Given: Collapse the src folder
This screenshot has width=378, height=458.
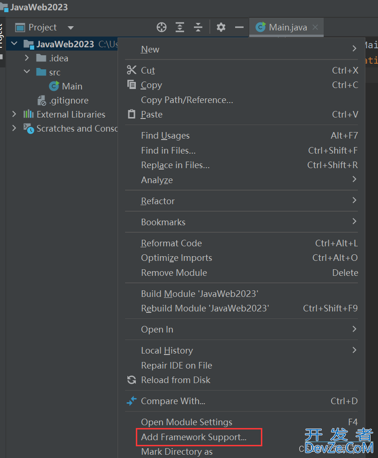Looking at the screenshot, I should 27,72.
